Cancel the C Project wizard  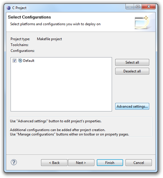[139, 162]
